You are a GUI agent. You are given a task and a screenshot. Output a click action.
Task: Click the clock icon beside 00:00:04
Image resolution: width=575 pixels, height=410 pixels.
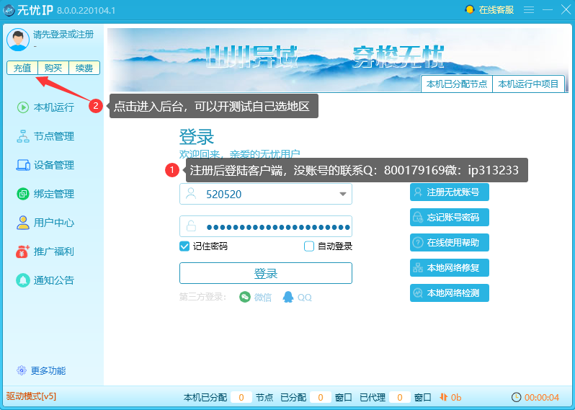516,397
